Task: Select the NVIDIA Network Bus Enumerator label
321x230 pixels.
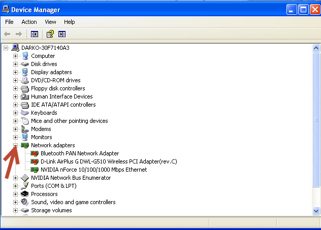Action: coord(71,178)
